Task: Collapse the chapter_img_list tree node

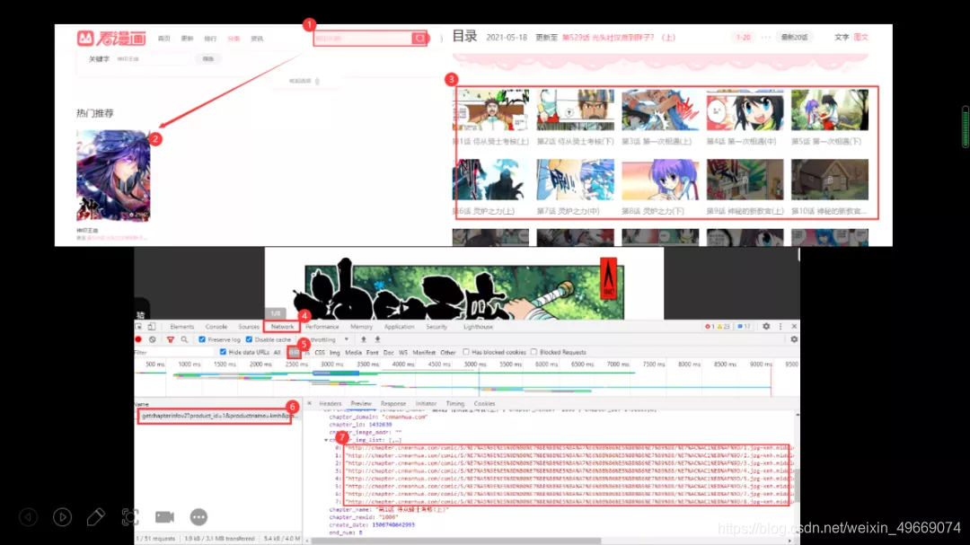Action: (x=326, y=441)
